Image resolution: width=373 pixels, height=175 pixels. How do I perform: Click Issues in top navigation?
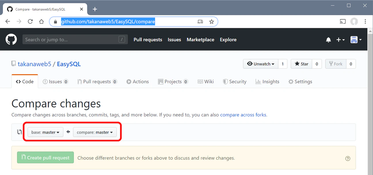tap(174, 40)
